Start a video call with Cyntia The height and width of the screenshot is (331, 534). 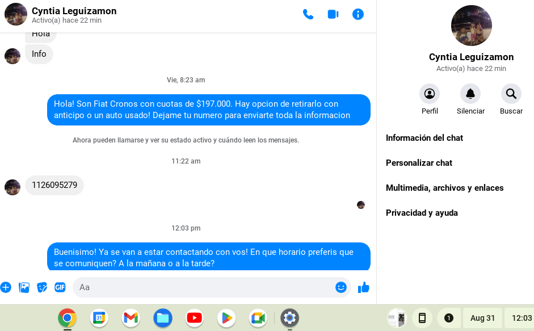pos(333,14)
